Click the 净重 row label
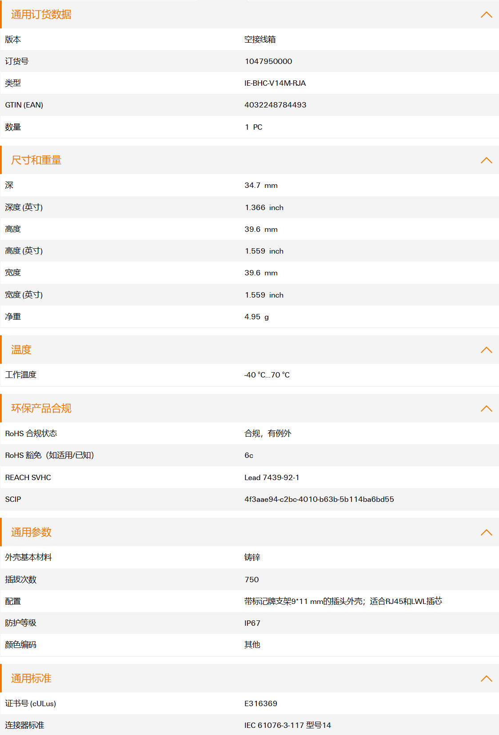499x735 pixels. tap(13, 317)
